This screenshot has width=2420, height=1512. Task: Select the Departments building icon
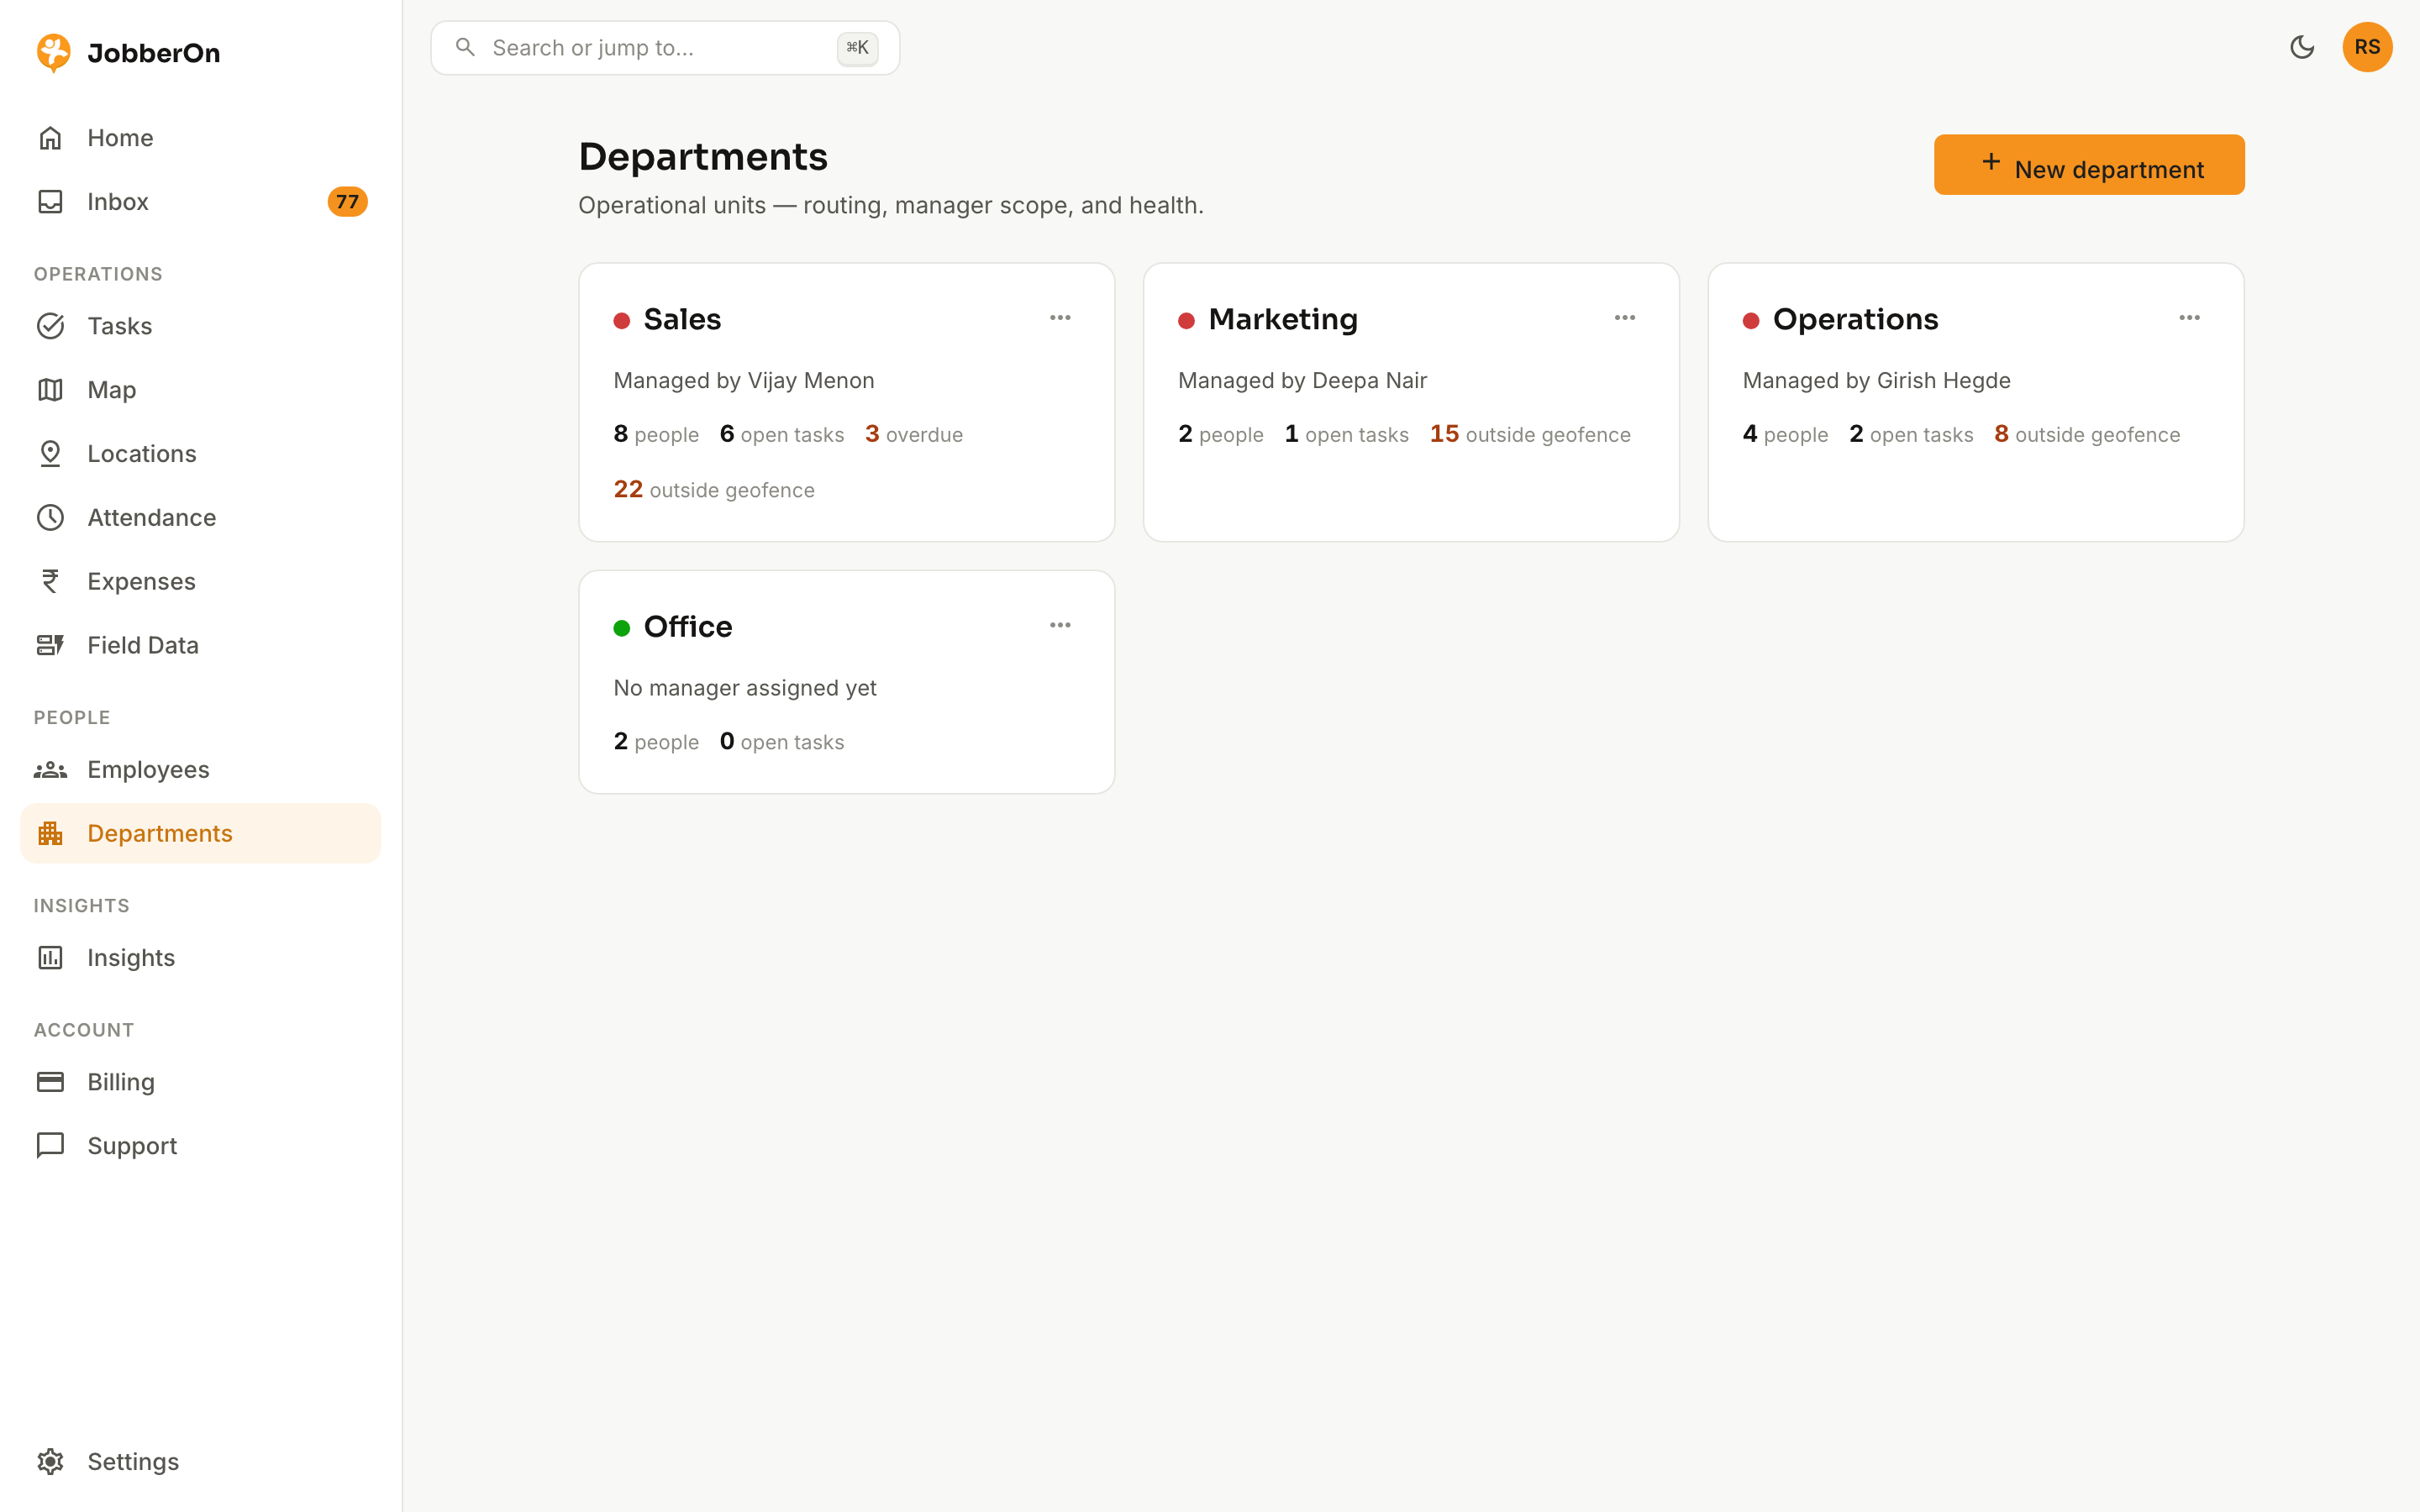(x=50, y=834)
